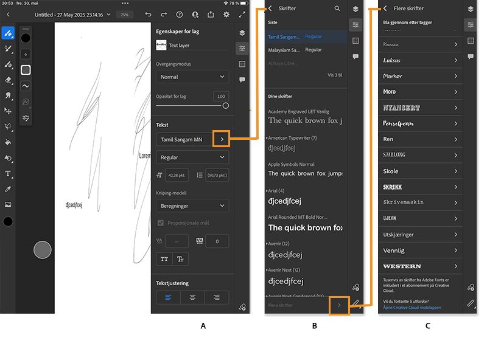Open Åpne Creative Cloud-mobilappen link
This screenshot has height=338, width=487.
(x=412, y=308)
